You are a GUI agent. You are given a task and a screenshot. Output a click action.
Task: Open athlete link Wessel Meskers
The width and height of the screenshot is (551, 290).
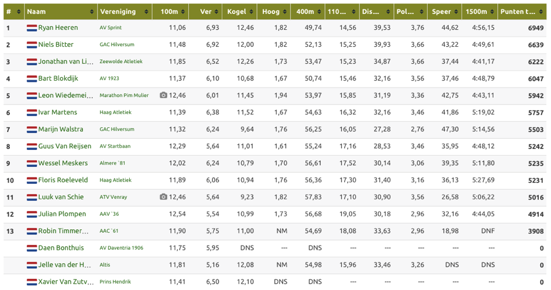(x=63, y=163)
